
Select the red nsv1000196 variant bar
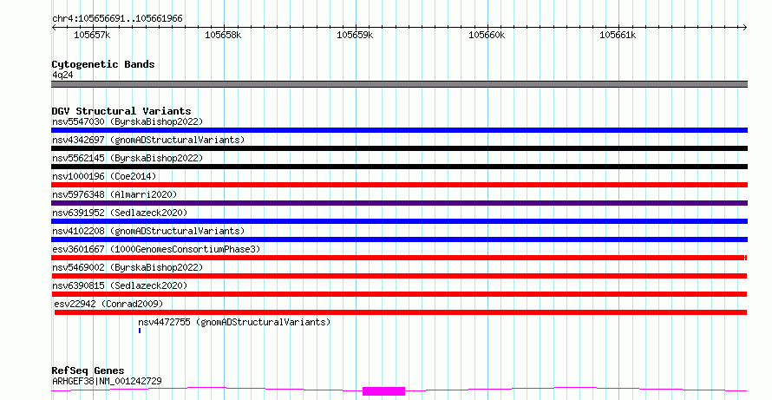coord(399,185)
